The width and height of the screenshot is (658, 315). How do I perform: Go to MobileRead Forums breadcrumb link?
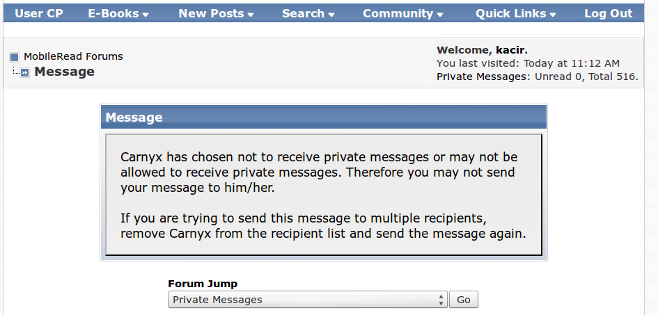click(73, 56)
